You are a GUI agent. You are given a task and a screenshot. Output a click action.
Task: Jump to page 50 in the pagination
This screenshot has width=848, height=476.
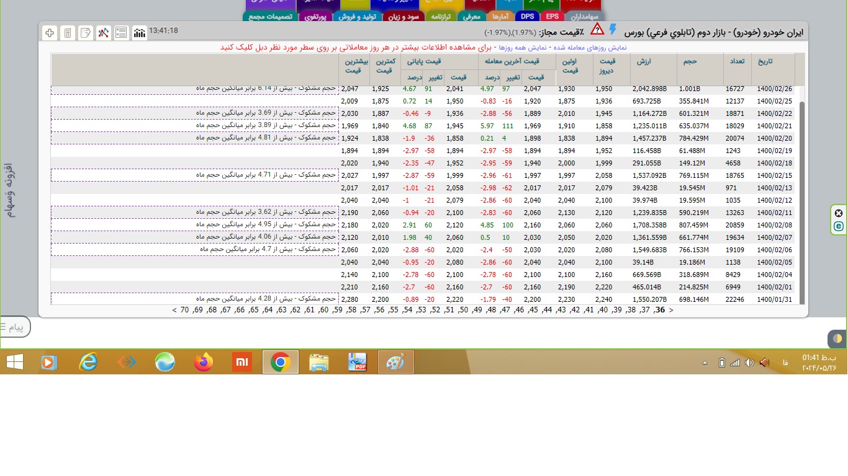(463, 310)
